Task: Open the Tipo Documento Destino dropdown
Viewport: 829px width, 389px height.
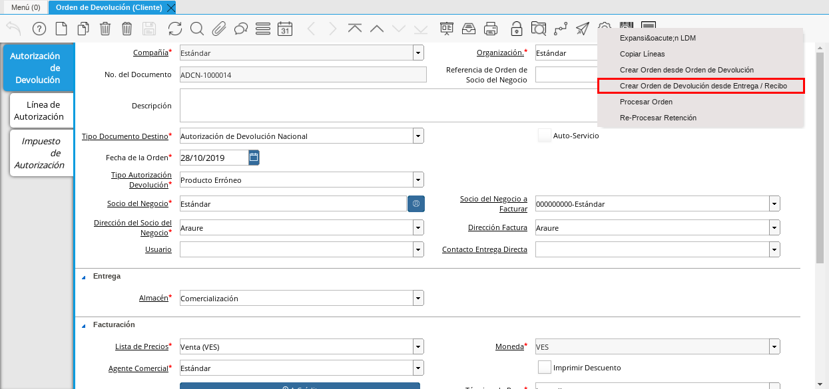Action: point(418,136)
